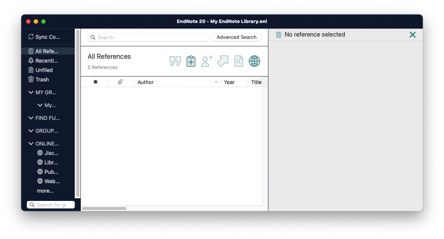
Task: Collapse the My... group set
Action: (x=40, y=105)
